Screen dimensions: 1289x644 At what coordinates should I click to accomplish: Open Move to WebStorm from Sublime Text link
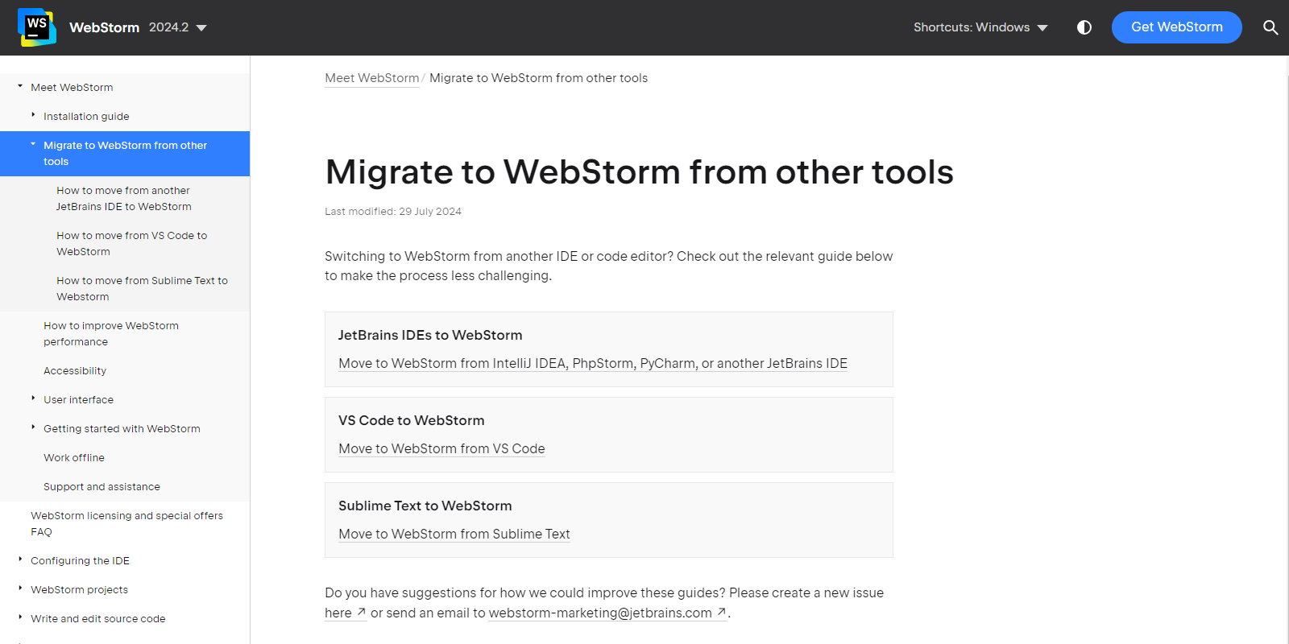click(454, 535)
